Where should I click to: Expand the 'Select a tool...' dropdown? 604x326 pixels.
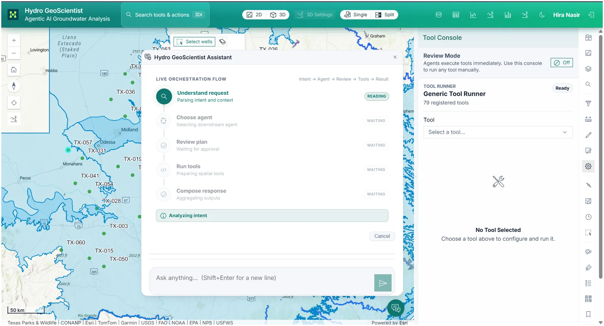[498, 132]
